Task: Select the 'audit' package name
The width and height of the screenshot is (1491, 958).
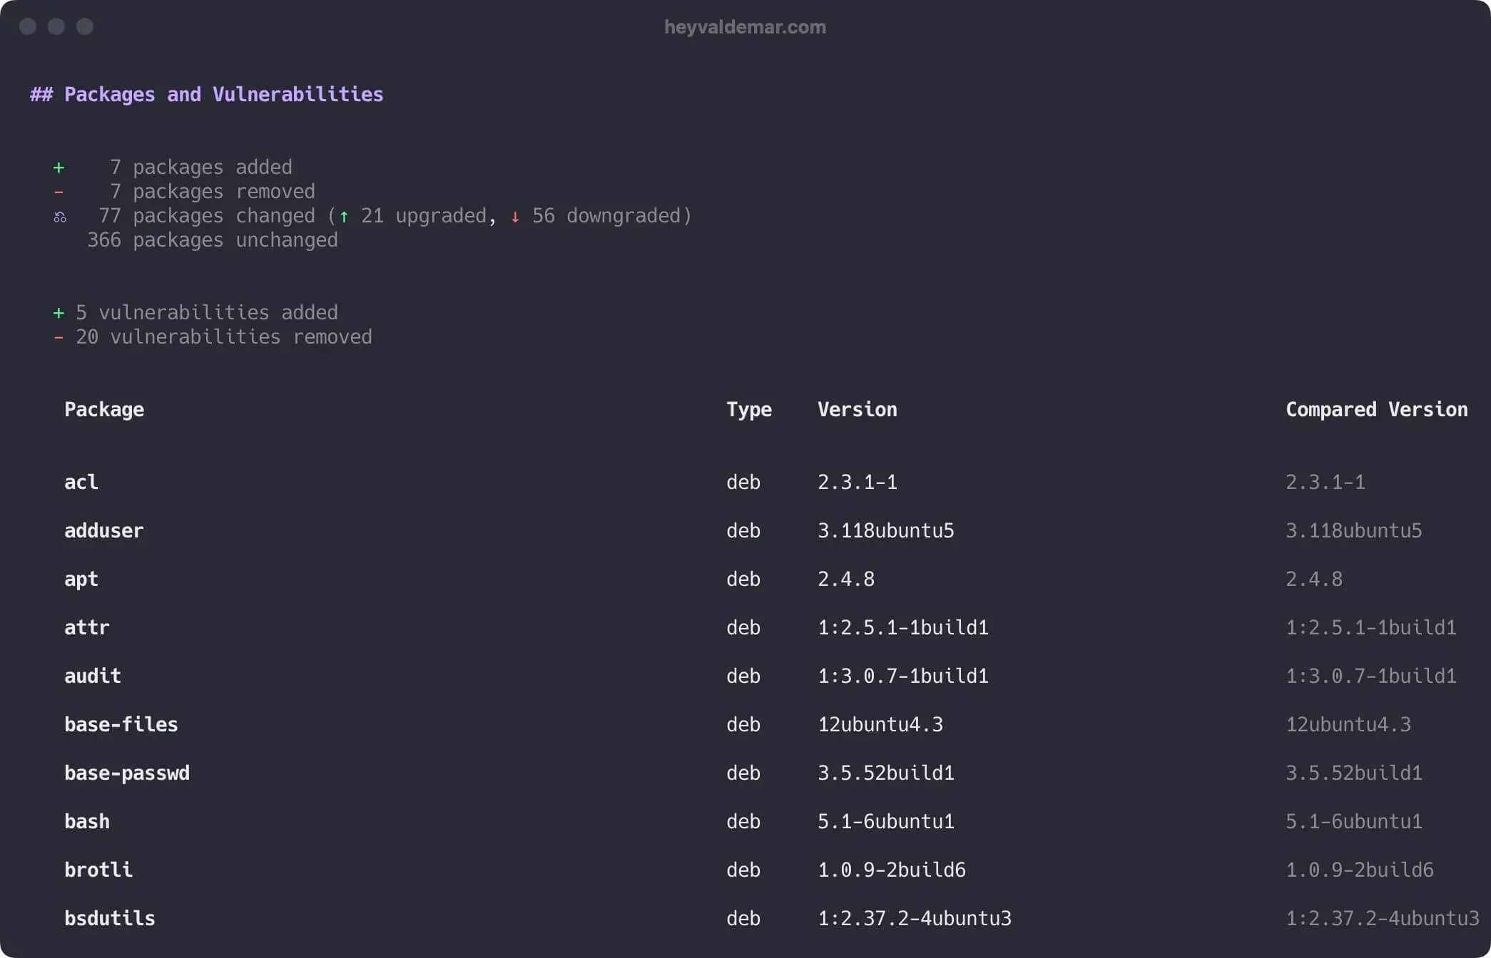Action: (x=93, y=676)
